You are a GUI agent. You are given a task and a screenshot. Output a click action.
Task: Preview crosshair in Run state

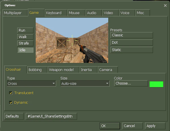[x=25, y=30]
